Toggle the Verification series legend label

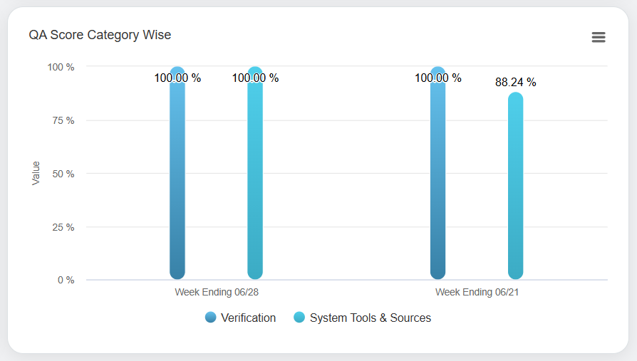tap(248, 318)
